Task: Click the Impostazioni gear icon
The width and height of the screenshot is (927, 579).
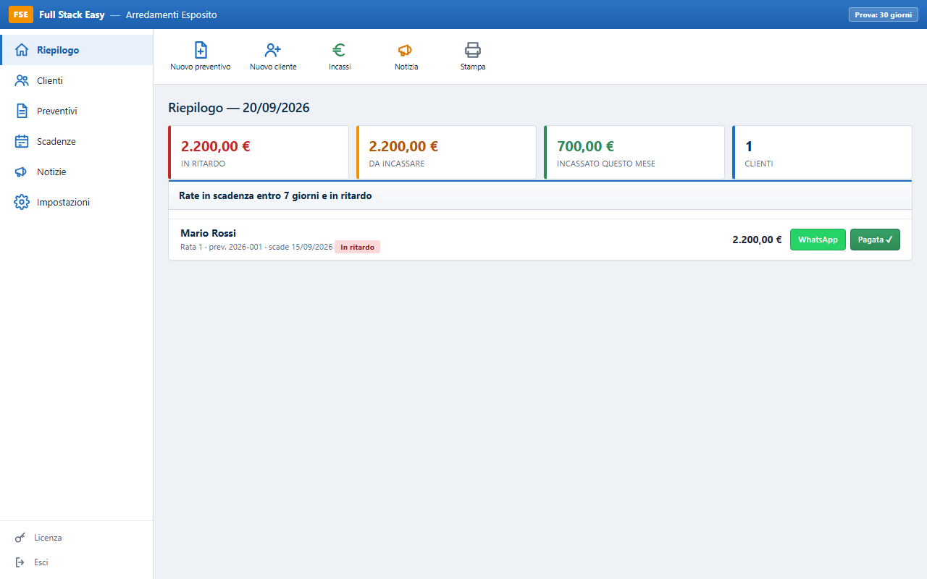Action: (x=22, y=202)
